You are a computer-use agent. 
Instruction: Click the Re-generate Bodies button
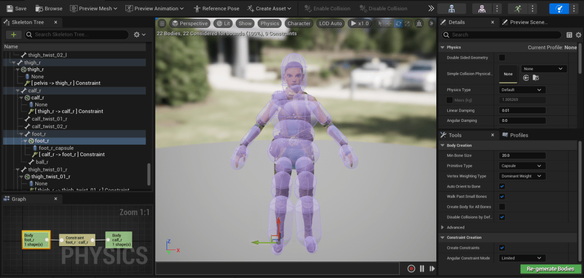click(x=550, y=268)
